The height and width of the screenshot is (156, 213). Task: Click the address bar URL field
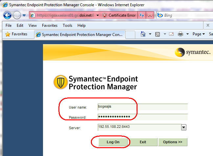pyautogui.click(x=65, y=15)
